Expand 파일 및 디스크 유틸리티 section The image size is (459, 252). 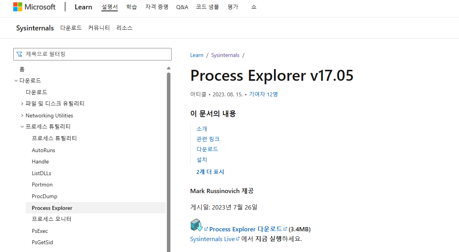pos(22,104)
